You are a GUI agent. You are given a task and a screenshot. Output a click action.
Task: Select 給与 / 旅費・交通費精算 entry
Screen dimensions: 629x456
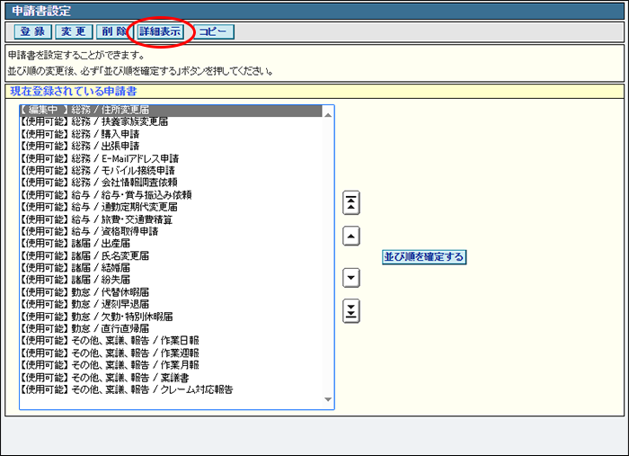(171, 219)
